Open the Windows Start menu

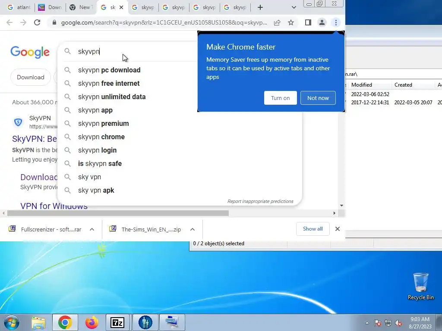point(11,322)
